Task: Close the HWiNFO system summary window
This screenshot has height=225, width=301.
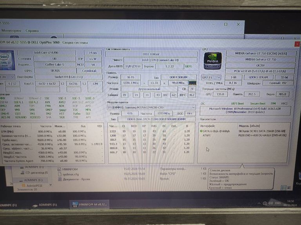Action: coord(297,44)
